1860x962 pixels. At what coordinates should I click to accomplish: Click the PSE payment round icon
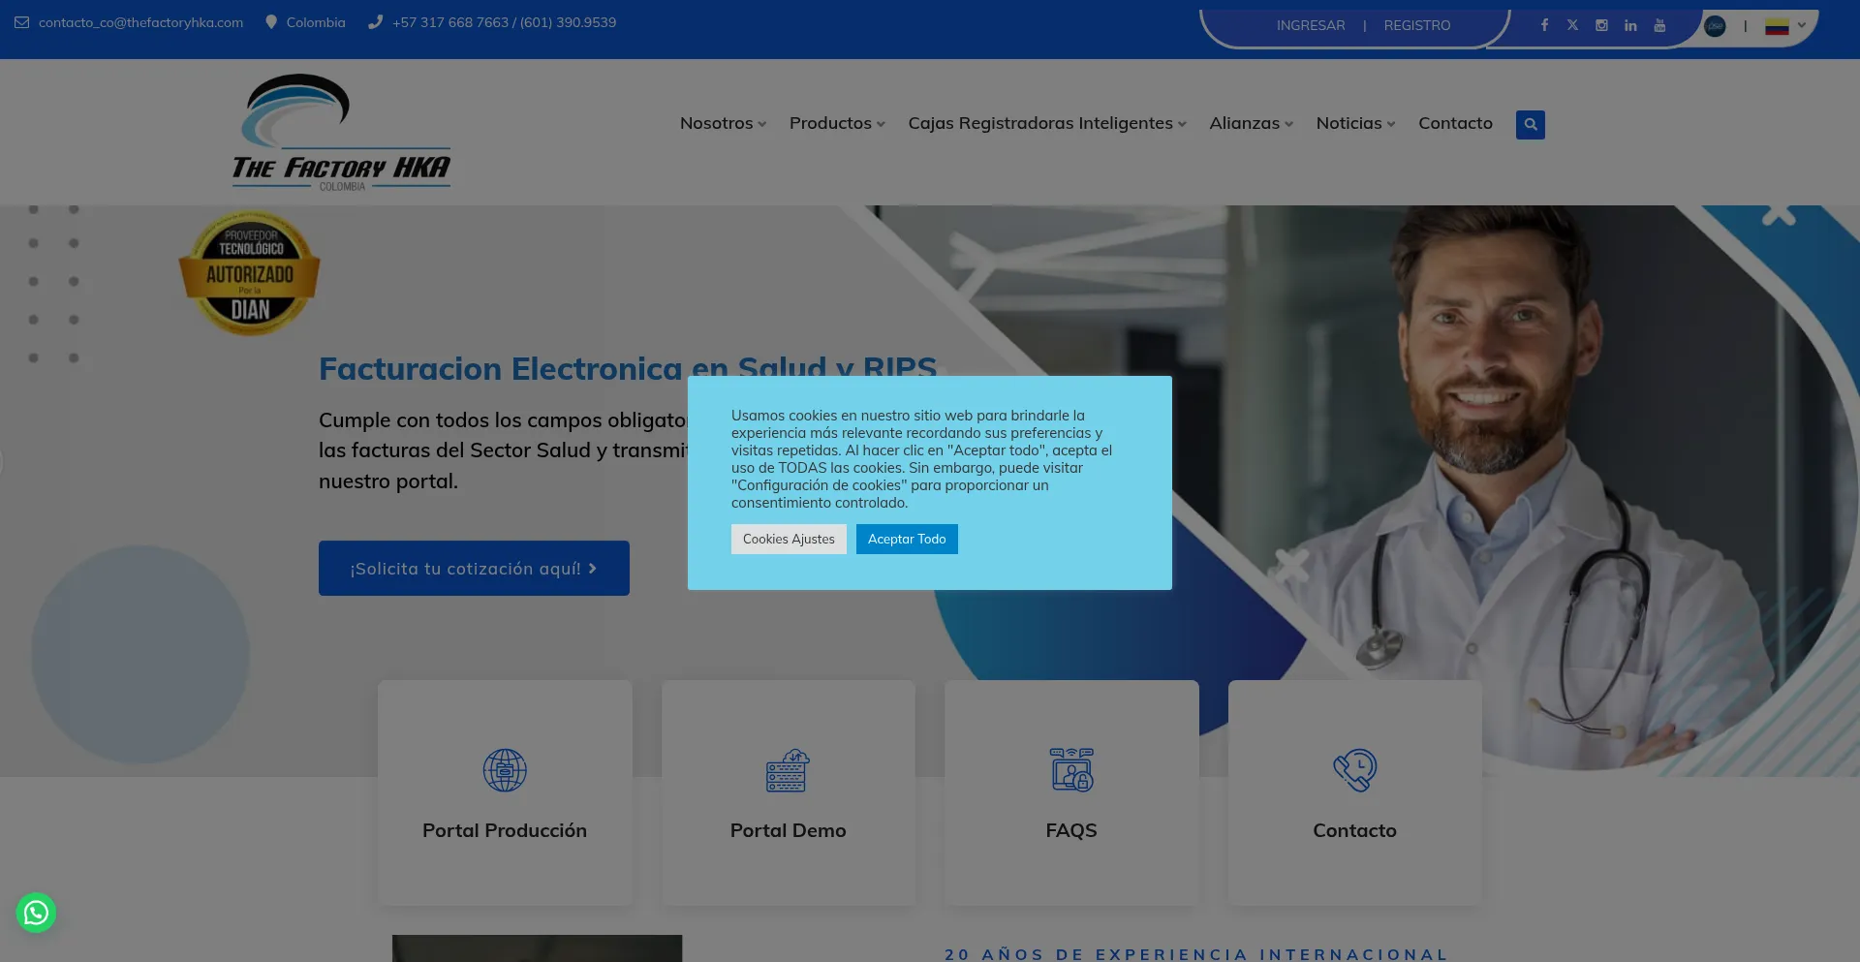click(x=1715, y=26)
